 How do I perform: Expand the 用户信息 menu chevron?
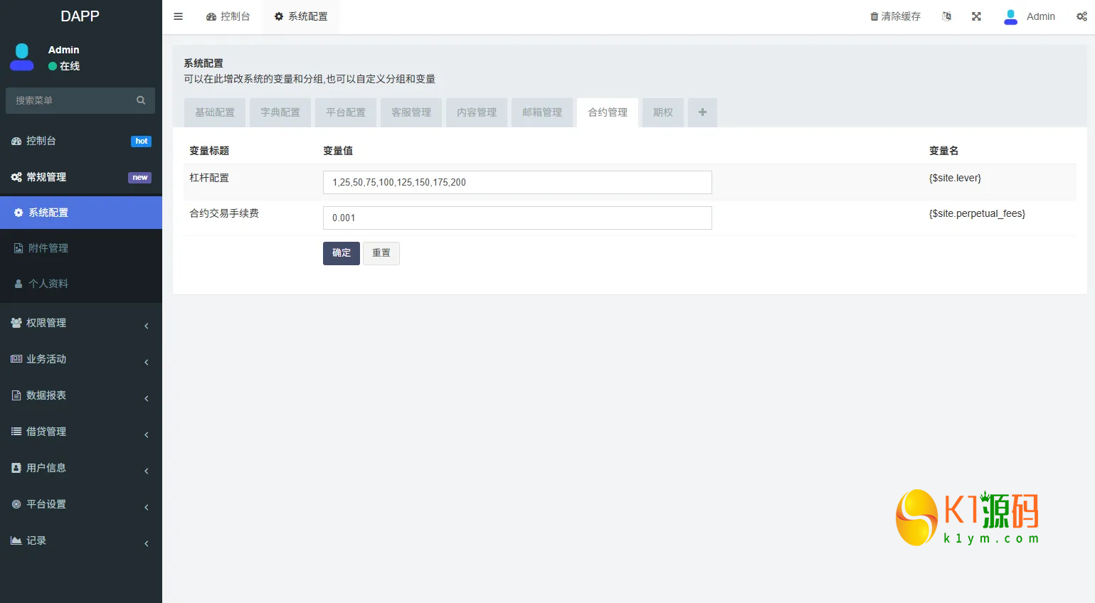pos(147,471)
